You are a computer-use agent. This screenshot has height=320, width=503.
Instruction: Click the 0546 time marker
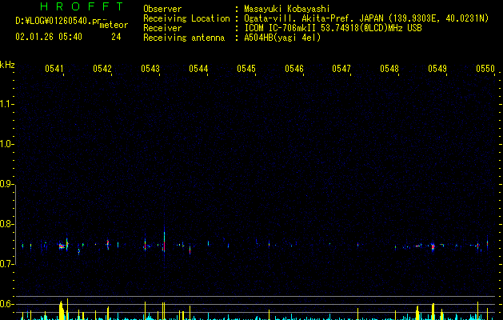(x=294, y=69)
